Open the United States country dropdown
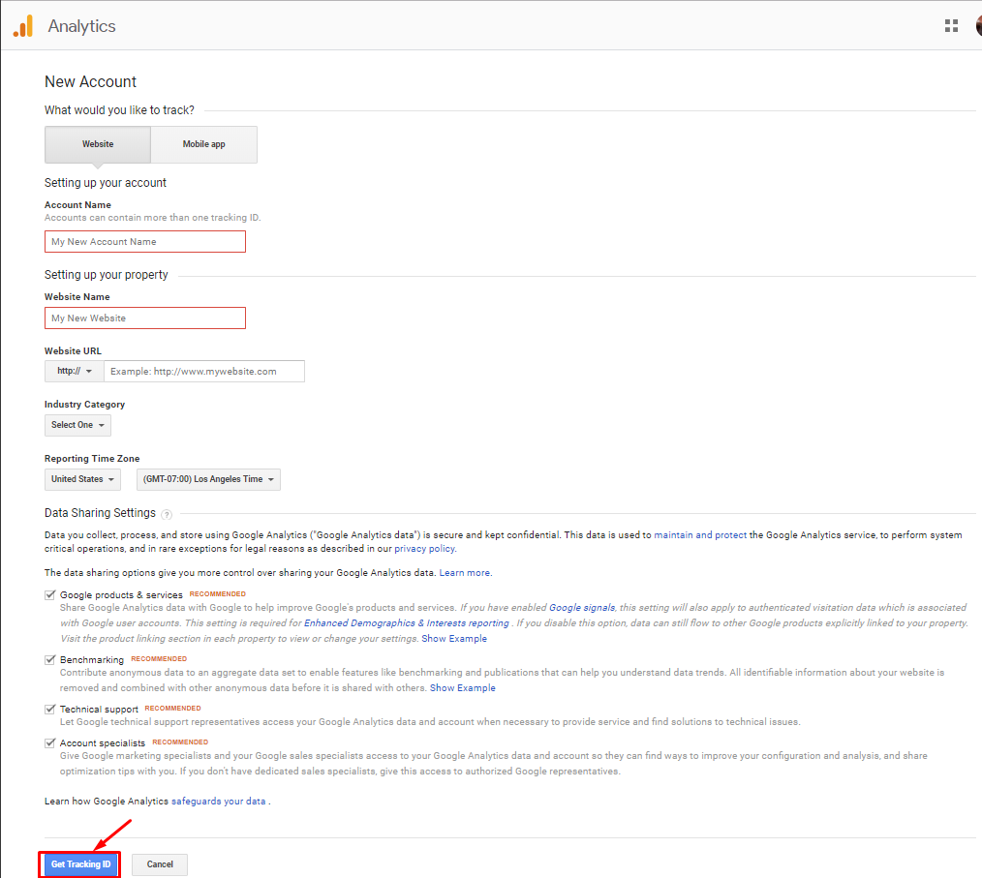The height and width of the screenshot is (878, 982). click(x=82, y=479)
